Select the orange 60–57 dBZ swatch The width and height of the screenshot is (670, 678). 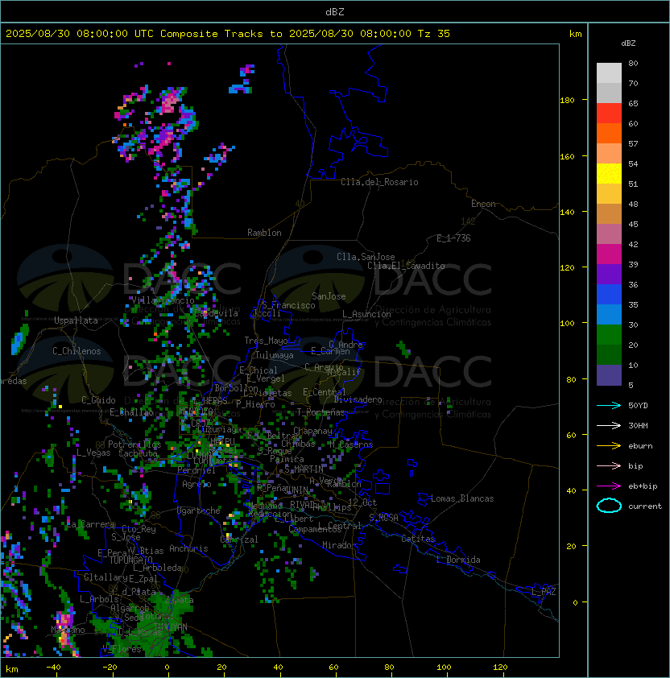coord(609,134)
